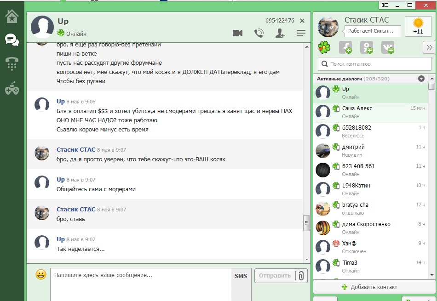437x301 pixels.
Task: Add a participant to the chat
Action: [280, 33]
